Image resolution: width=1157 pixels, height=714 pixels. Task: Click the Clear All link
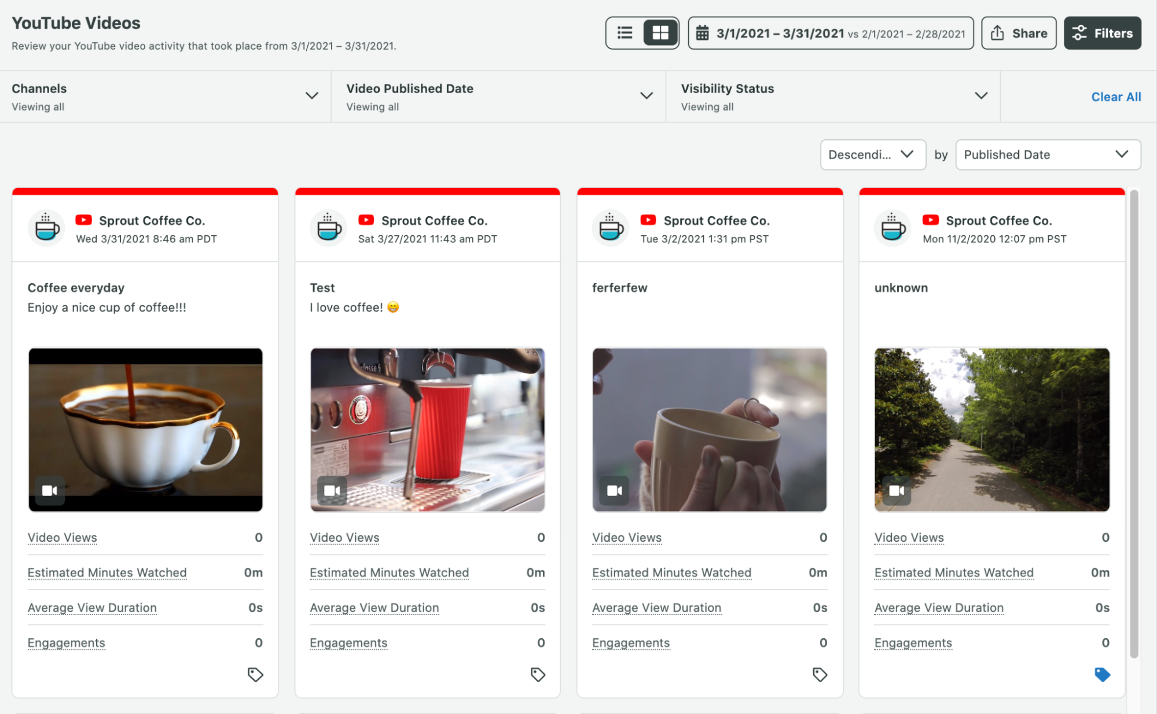point(1115,97)
